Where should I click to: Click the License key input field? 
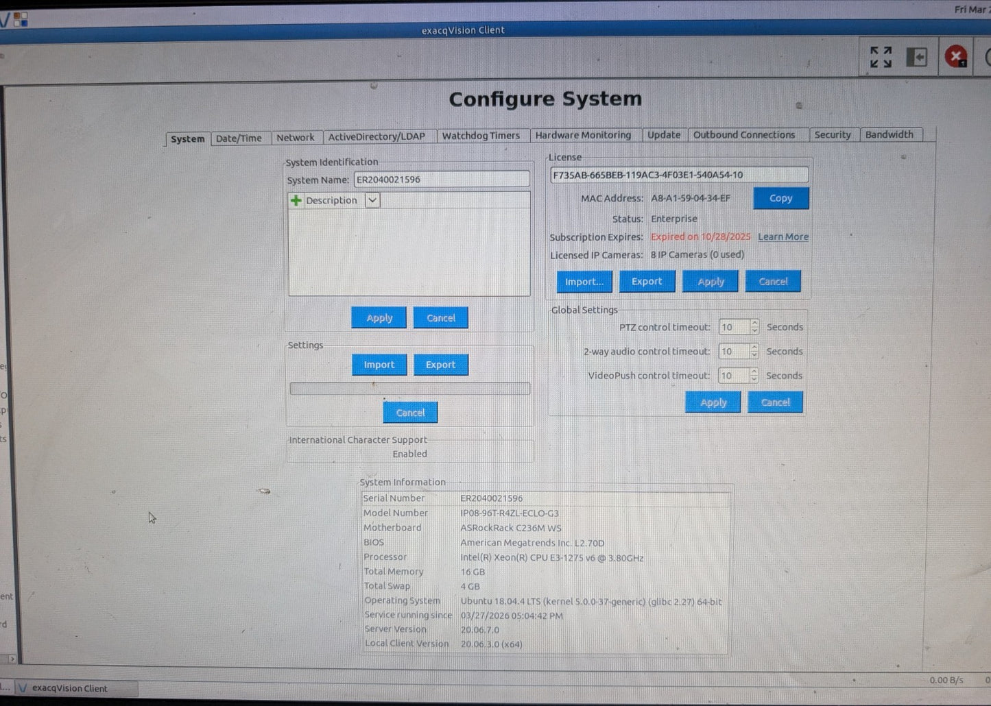click(x=679, y=175)
